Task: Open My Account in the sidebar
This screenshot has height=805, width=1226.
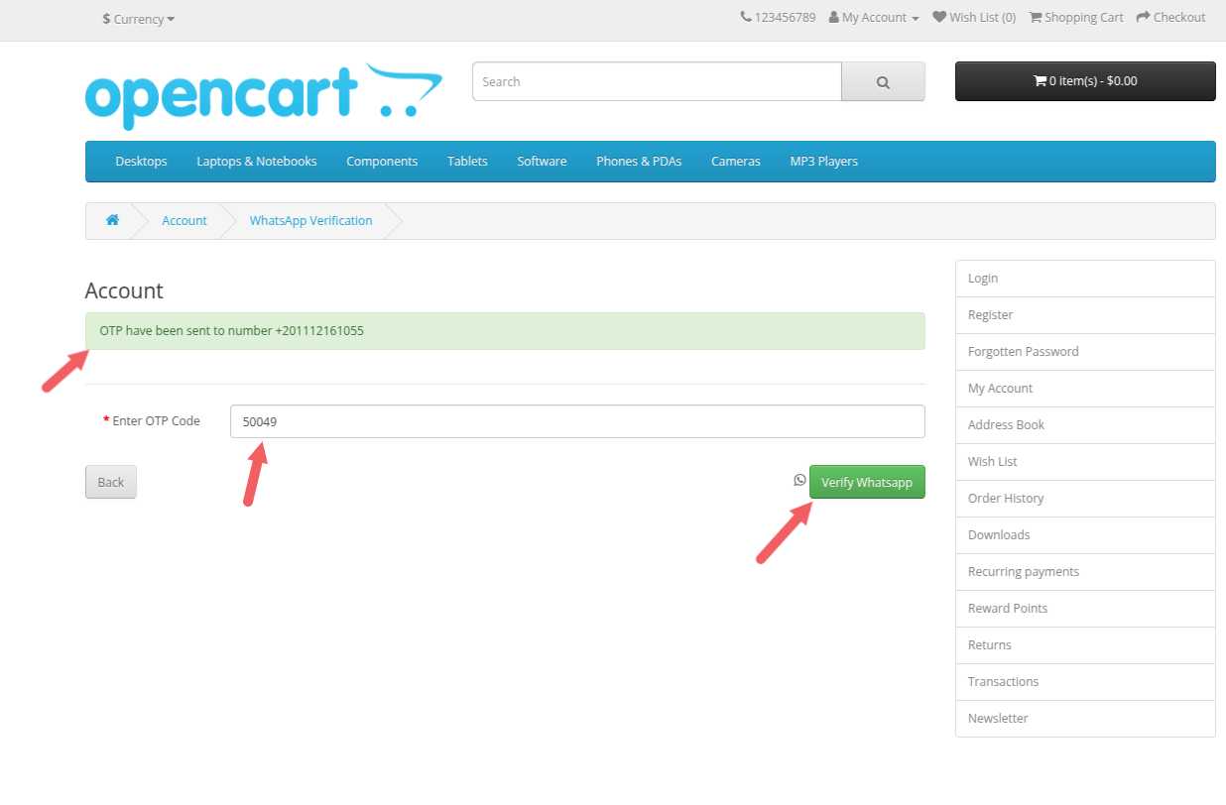Action: (x=1085, y=389)
